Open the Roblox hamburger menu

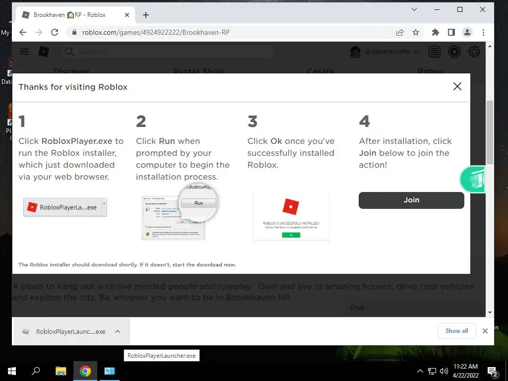(x=24, y=52)
